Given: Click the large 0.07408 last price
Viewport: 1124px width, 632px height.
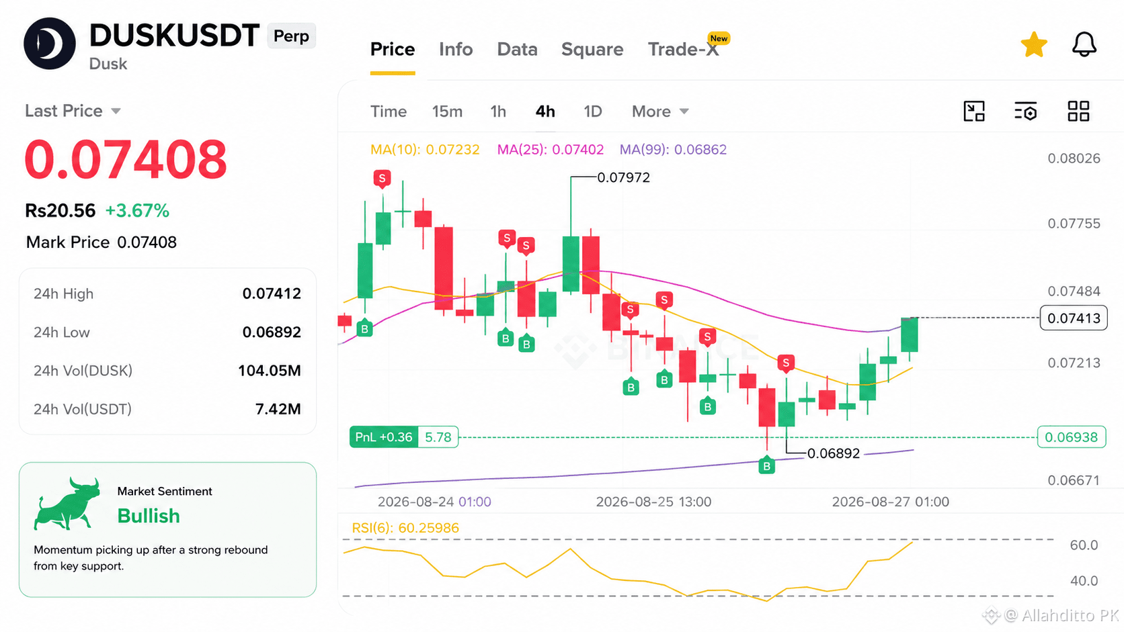Looking at the screenshot, I should coord(126,160).
